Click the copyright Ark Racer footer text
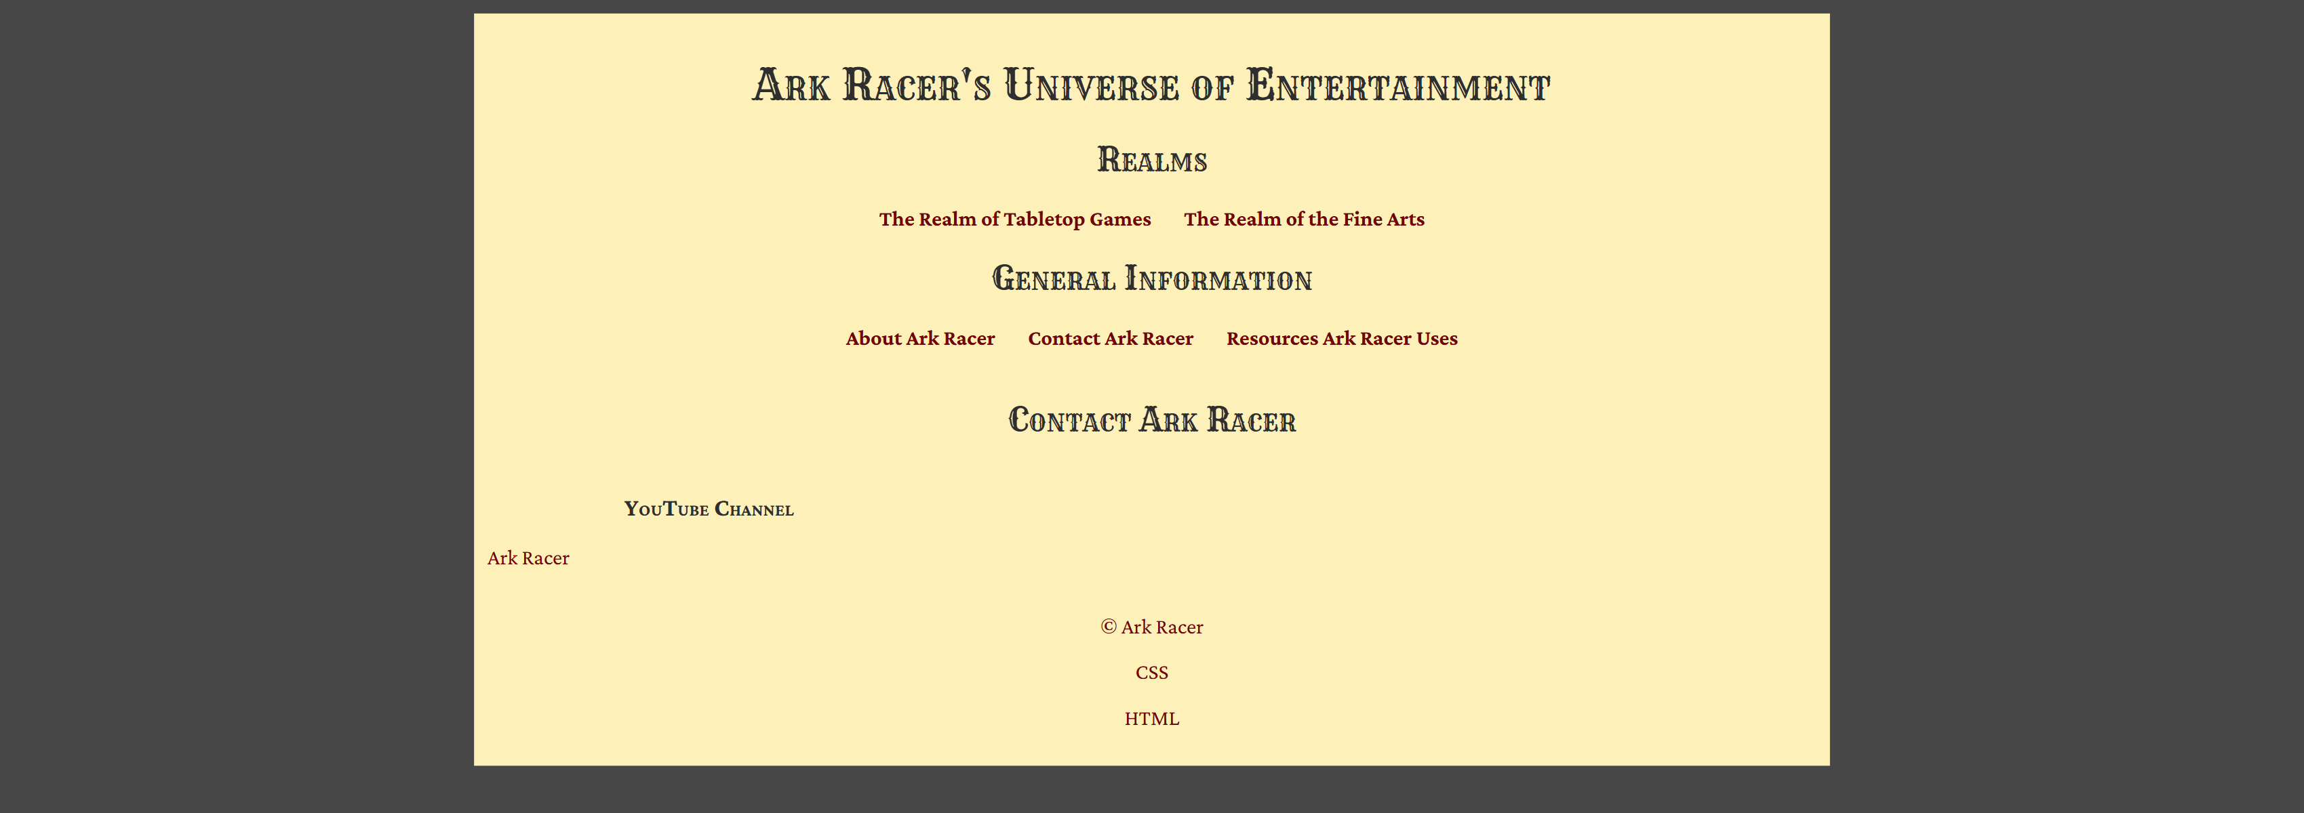The width and height of the screenshot is (2304, 813). coord(1152,626)
